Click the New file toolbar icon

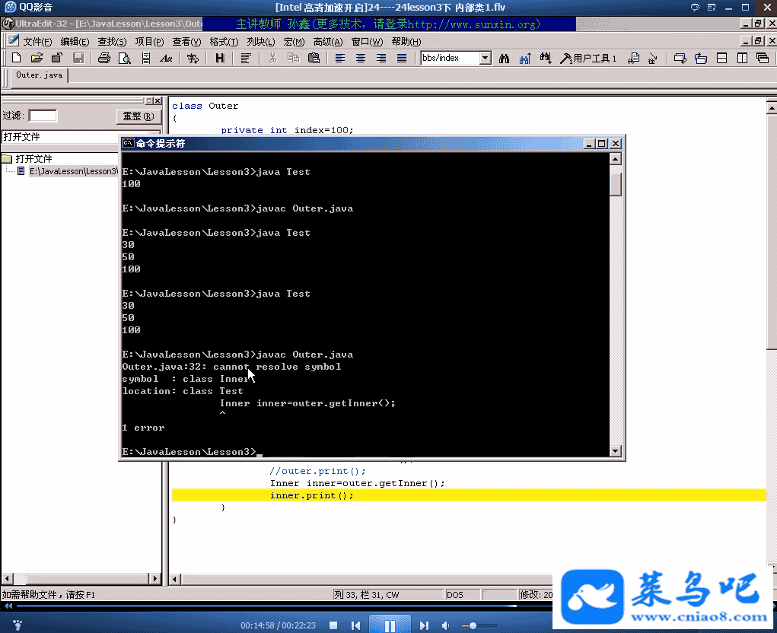pyautogui.click(x=16, y=58)
